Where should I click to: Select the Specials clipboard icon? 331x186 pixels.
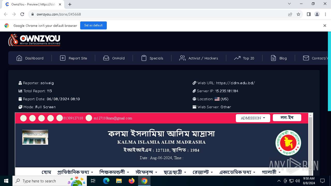coord(144,58)
